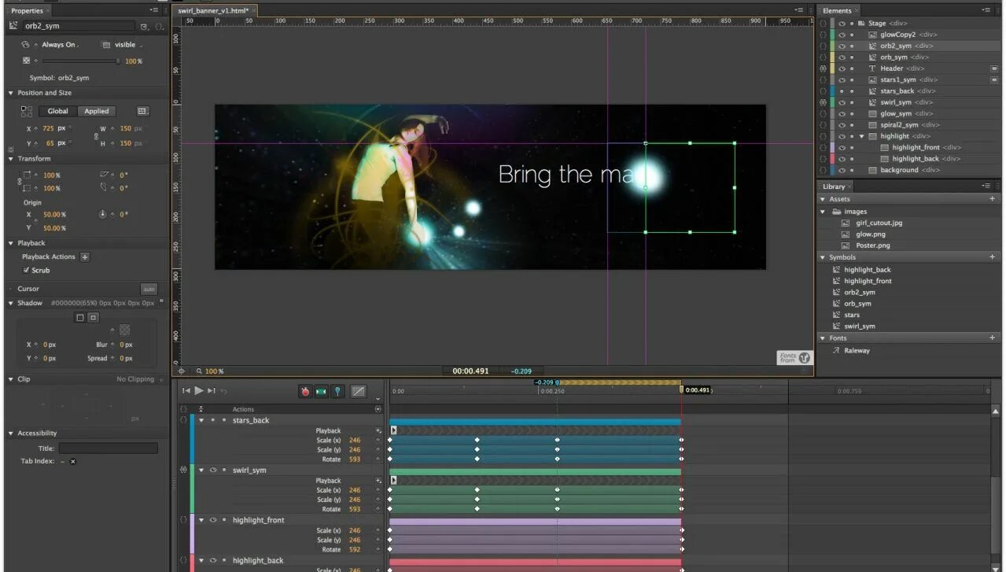Click the Fonts from Typekit badge icon
The width and height of the screenshot is (1006, 572).
(x=794, y=357)
